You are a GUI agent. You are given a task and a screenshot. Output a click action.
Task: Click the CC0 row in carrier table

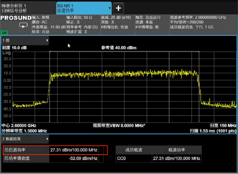(159, 159)
